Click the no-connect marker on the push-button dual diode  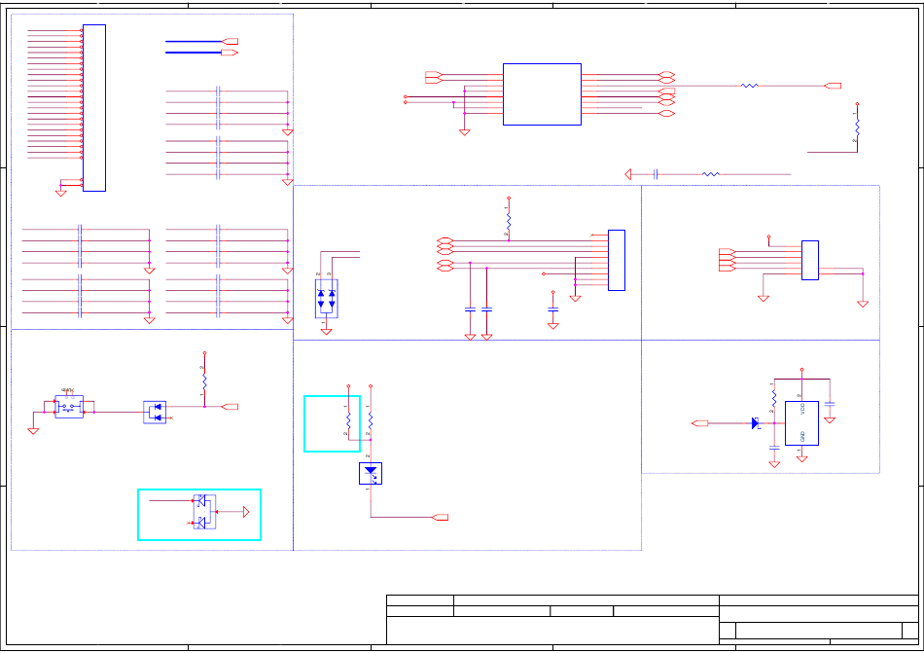pos(171,417)
